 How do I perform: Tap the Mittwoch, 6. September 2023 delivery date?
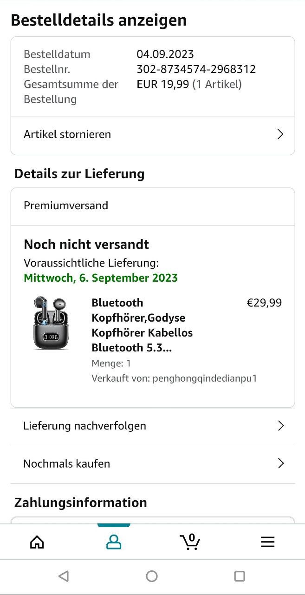point(101,278)
